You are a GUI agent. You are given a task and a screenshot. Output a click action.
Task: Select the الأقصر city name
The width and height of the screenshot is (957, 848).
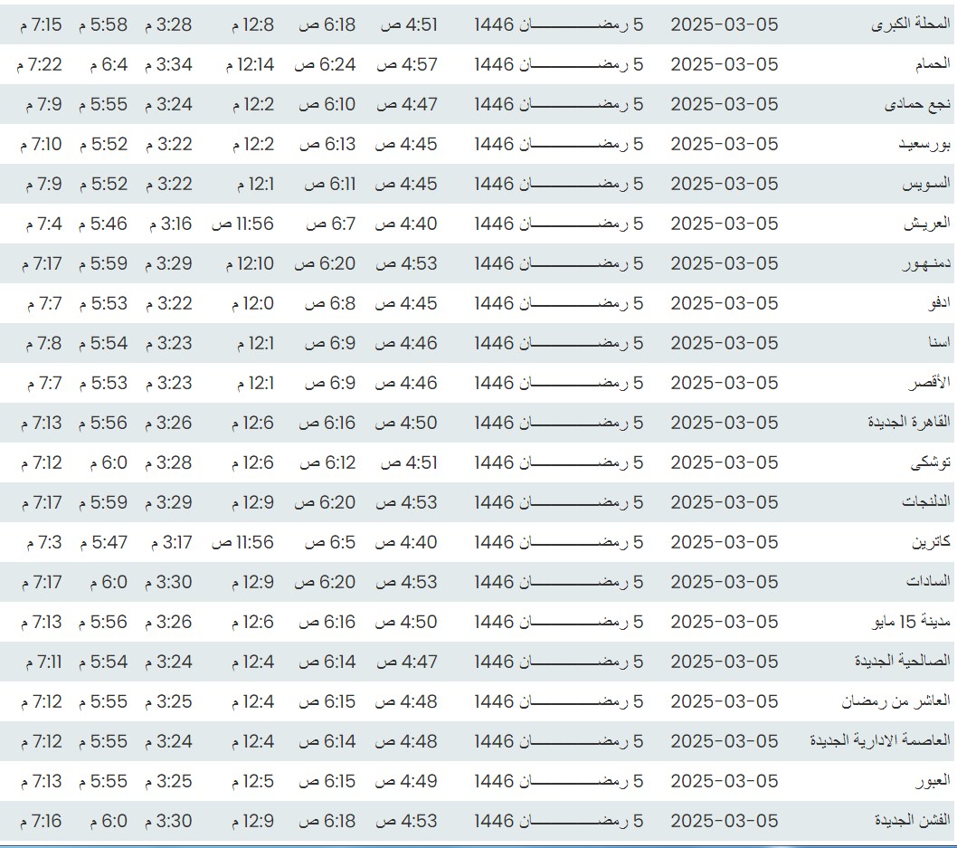click(x=929, y=384)
